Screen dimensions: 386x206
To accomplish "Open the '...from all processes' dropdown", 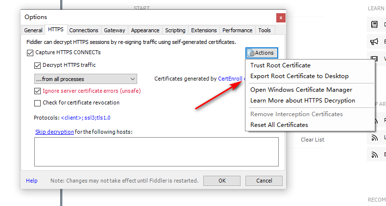I will (x=86, y=79).
